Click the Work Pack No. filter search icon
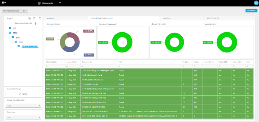The image size is (259, 122). point(47,66)
